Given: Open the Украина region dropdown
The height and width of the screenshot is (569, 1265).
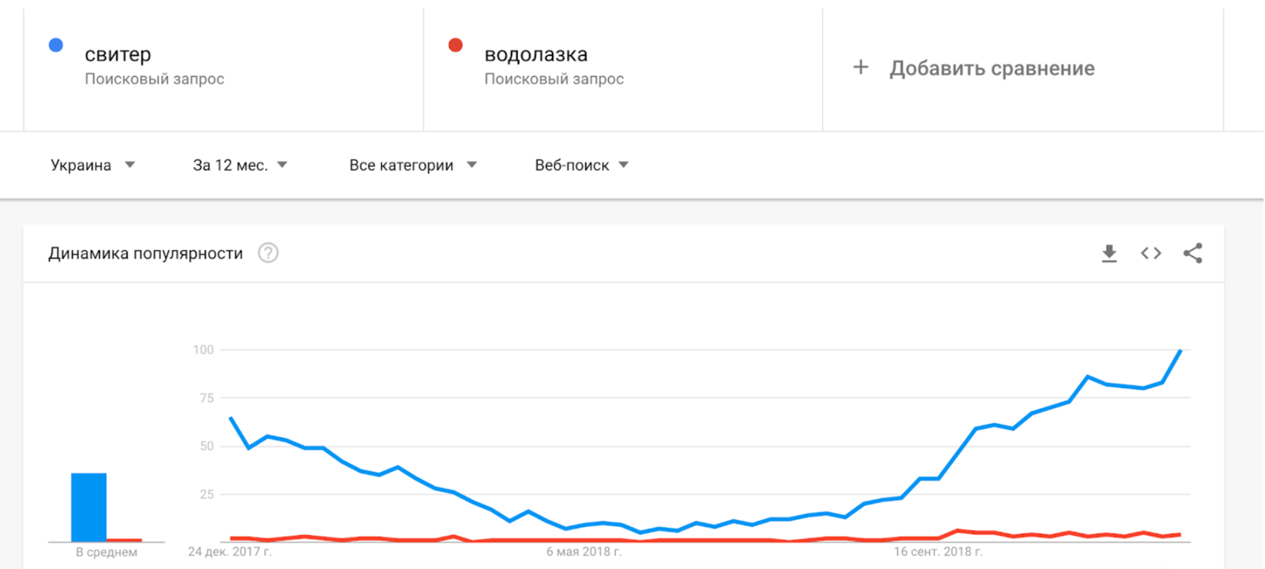Looking at the screenshot, I should pyautogui.click(x=93, y=166).
